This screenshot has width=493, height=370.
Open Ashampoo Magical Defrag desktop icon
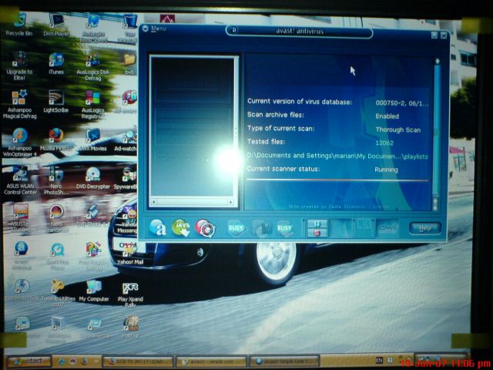(x=19, y=104)
